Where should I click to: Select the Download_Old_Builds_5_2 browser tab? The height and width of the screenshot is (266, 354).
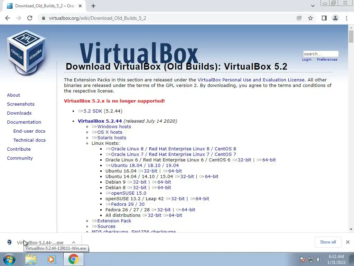point(44,6)
